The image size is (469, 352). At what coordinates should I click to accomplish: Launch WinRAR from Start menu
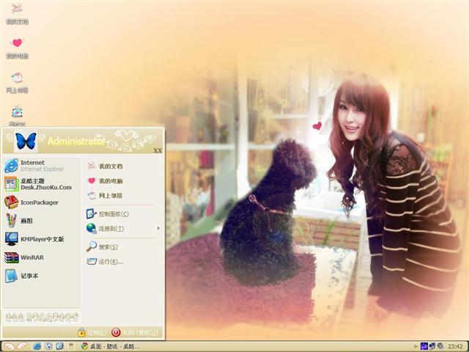[x=41, y=257]
